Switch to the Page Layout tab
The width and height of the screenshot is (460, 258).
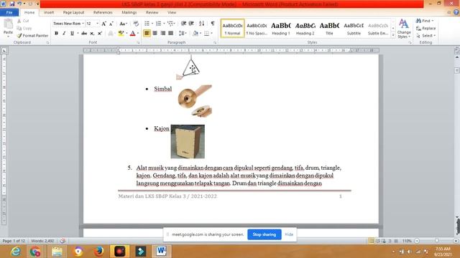[x=73, y=13]
